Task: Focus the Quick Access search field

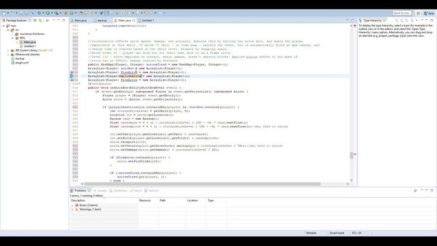Action: coord(401,13)
